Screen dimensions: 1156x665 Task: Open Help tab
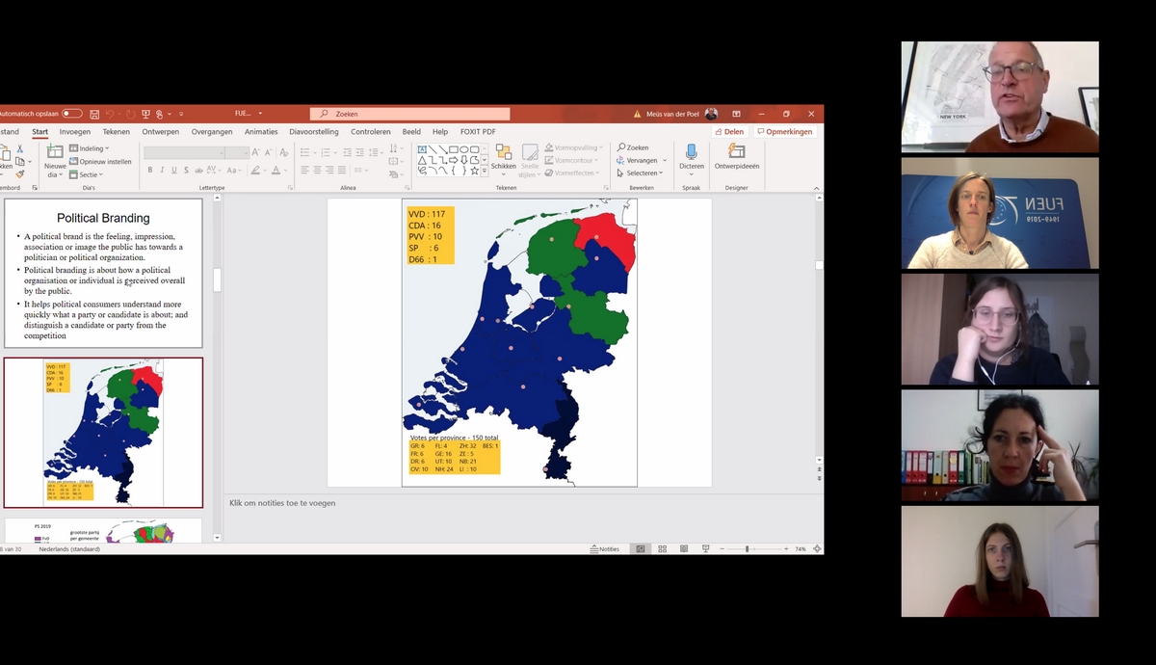pos(440,132)
